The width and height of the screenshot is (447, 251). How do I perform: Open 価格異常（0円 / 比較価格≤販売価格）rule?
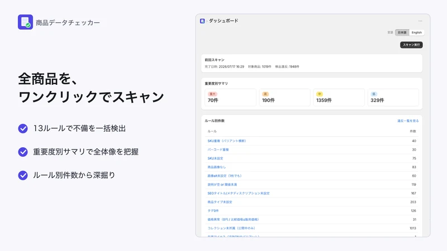click(233, 220)
